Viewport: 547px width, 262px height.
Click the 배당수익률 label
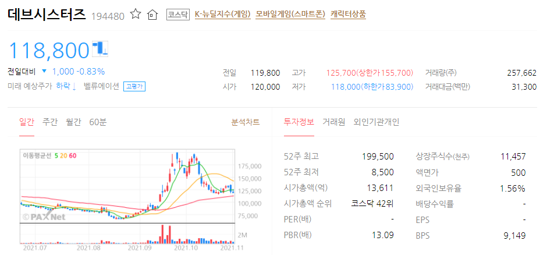435,204
